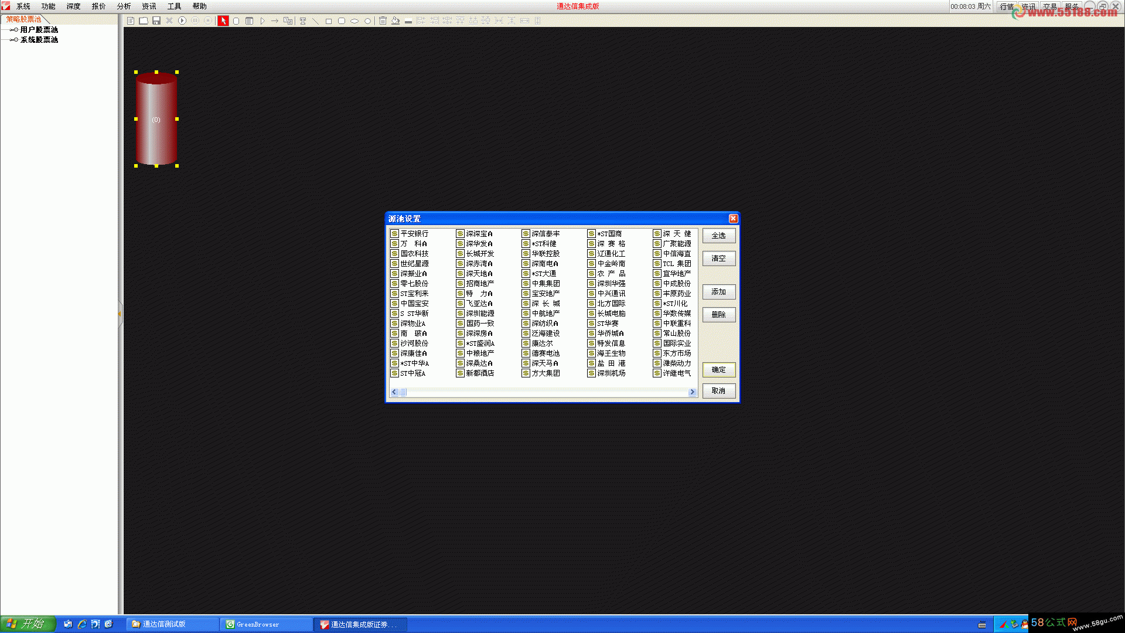Viewport: 1125px width, 633px height.
Task: Select the red pointer arrow tool
Action: (223, 21)
